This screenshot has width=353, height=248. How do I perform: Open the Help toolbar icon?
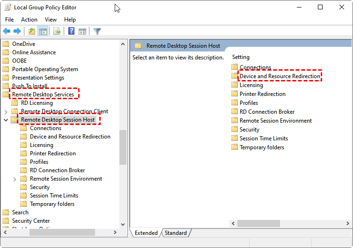point(71,31)
